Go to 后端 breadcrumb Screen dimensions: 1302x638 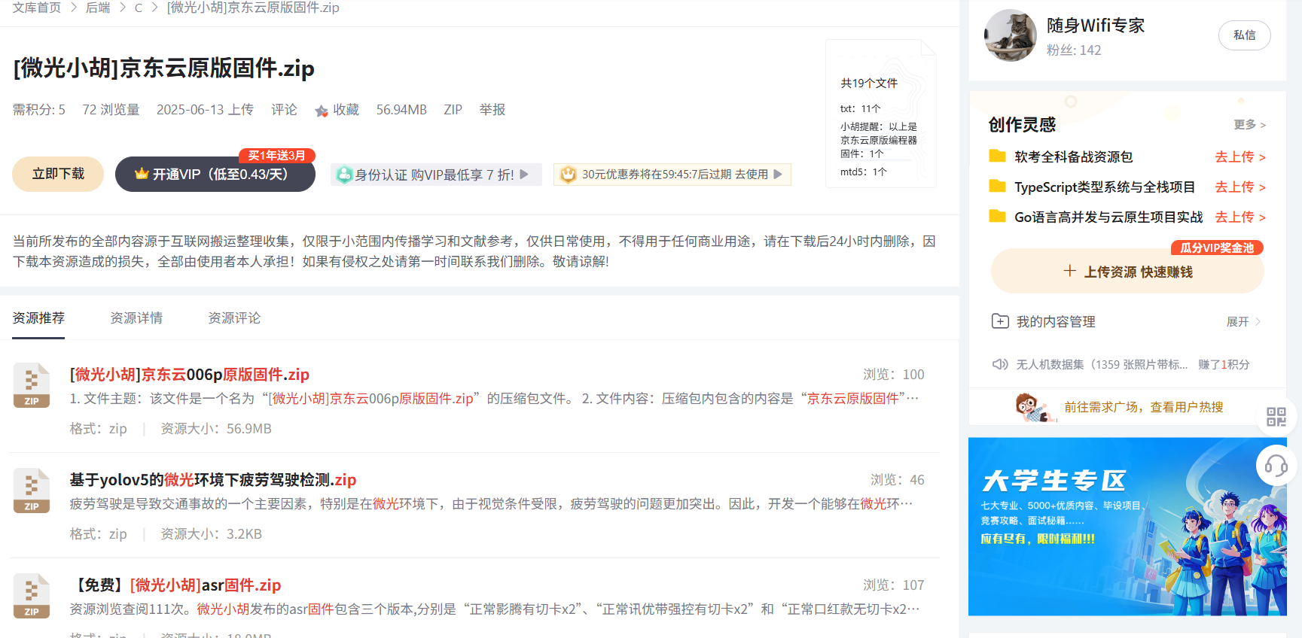click(98, 8)
